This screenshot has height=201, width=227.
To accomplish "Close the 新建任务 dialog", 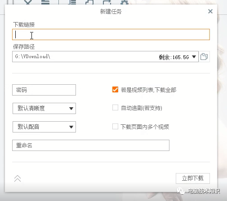I will (210, 11).
